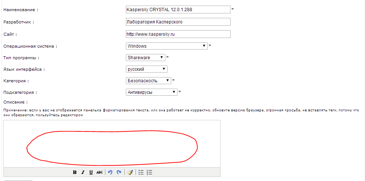Click the Описание label
The width and height of the screenshot is (365, 181).
coord(16,102)
